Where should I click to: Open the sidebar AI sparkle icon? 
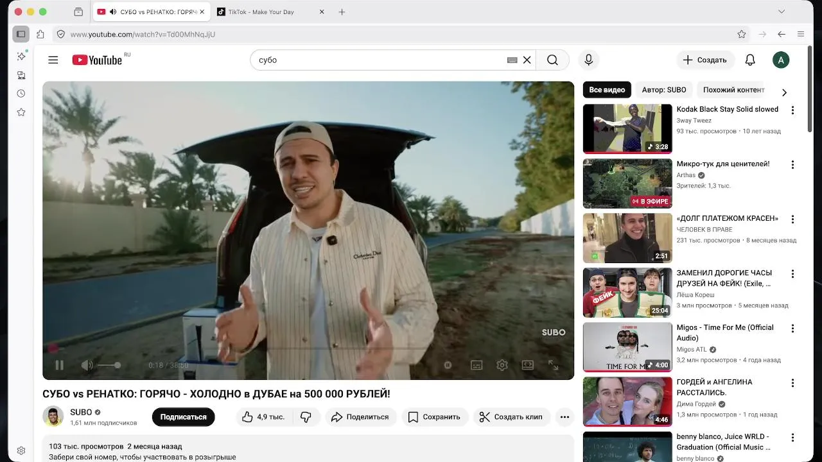point(21,56)
